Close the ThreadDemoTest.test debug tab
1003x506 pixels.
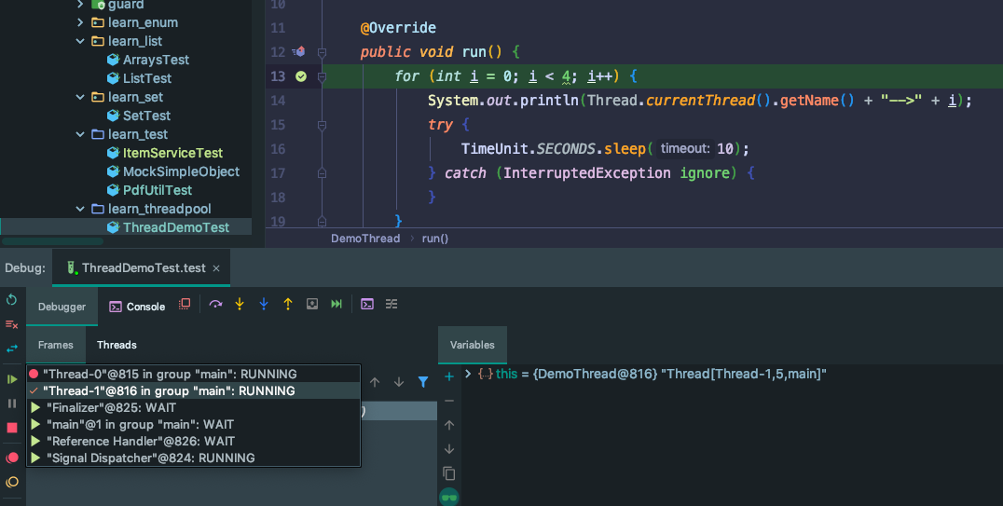pos(216,268)
